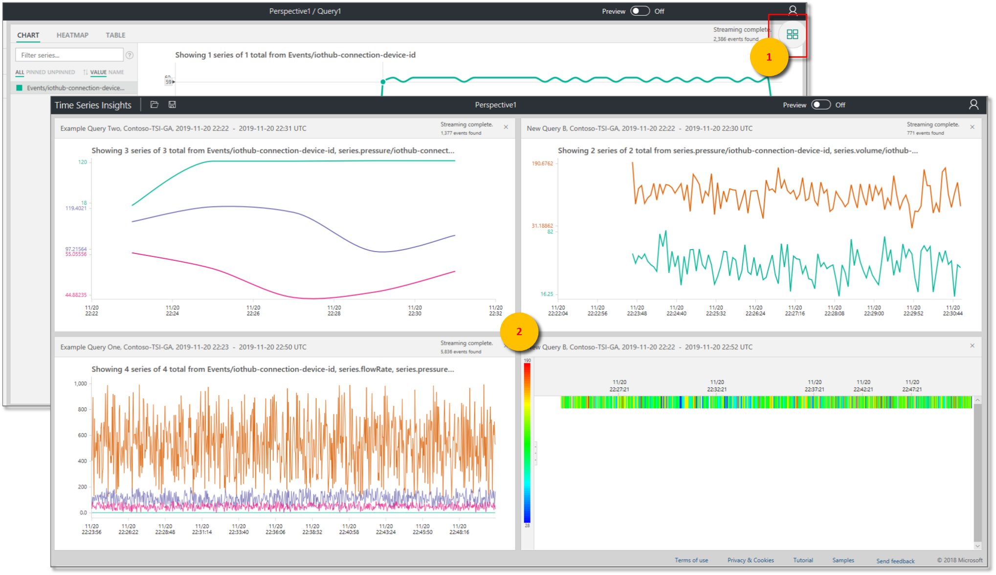Viewport: 996px width, 575px height.
Task: Switch to the HEATMAP tab
Action: coord(72,35)
